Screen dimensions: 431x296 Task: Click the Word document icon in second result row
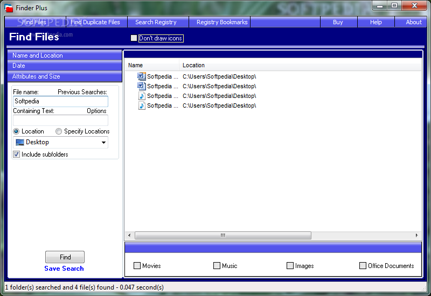coord(142,86)
